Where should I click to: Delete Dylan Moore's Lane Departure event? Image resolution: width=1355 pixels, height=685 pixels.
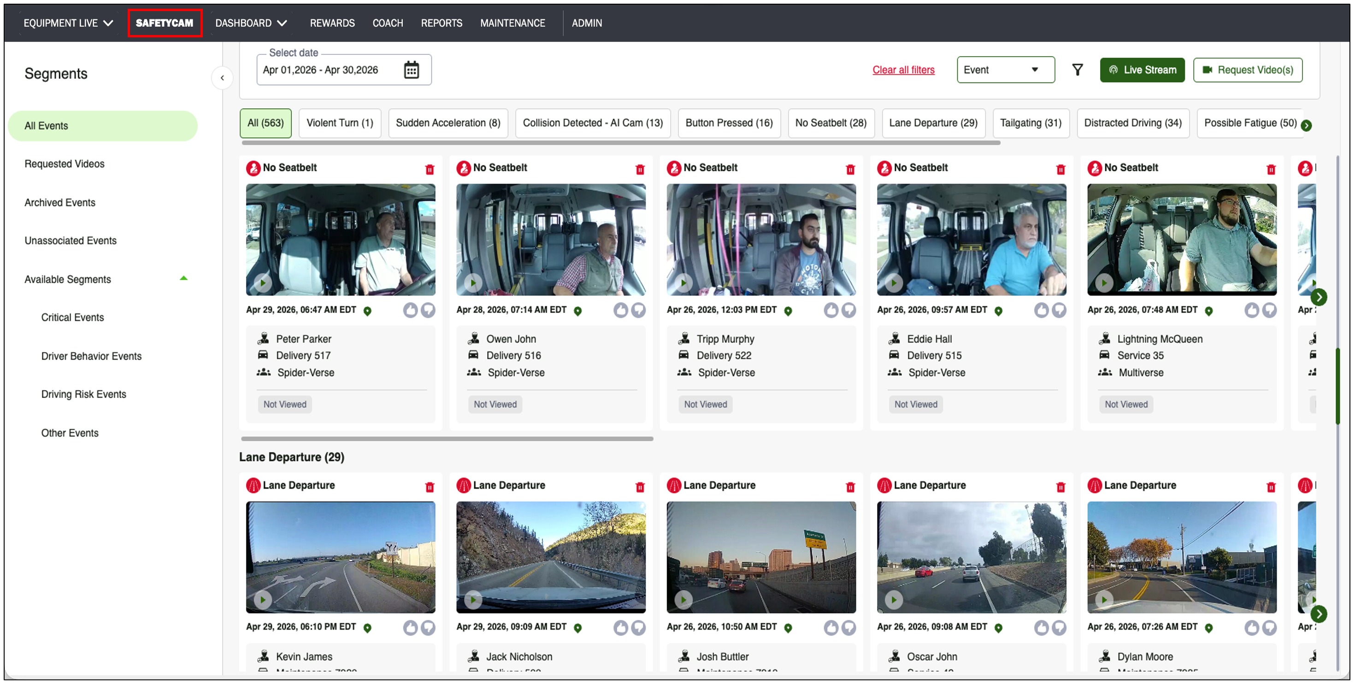[1272, 487]
